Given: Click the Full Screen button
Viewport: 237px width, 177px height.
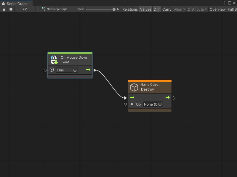Looking at the screenshot, I should [x=233, y=9].
